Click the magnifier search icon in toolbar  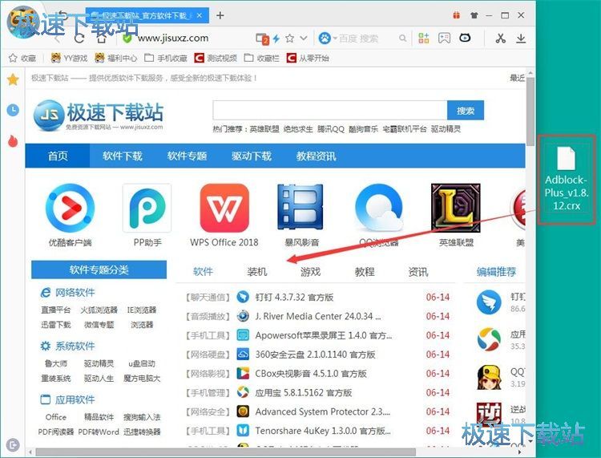click(x=402, y=38)
